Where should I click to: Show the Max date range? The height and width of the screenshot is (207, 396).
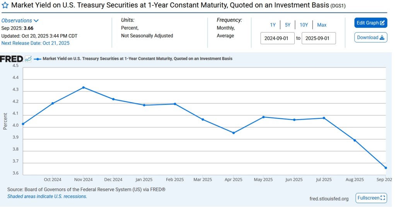(321, 25)
